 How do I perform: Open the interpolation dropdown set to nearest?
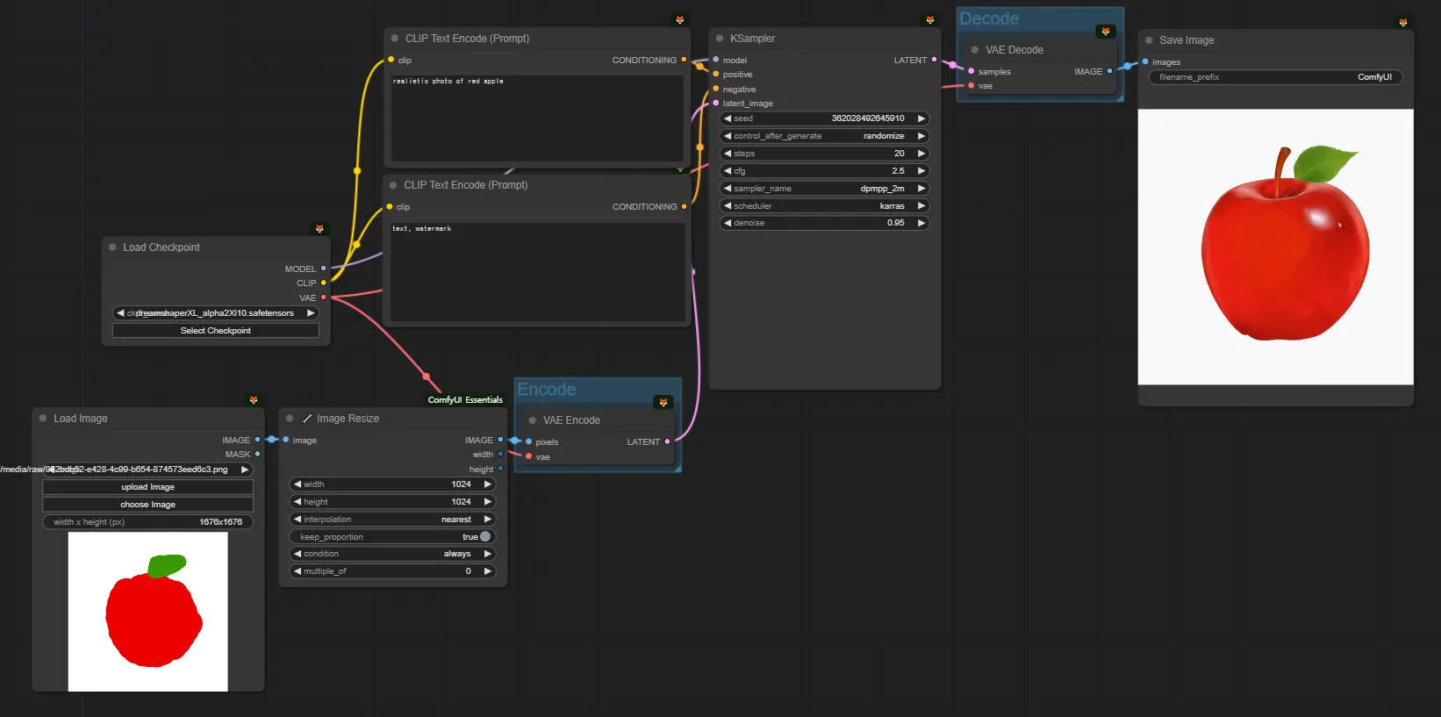tap(392, 520)
